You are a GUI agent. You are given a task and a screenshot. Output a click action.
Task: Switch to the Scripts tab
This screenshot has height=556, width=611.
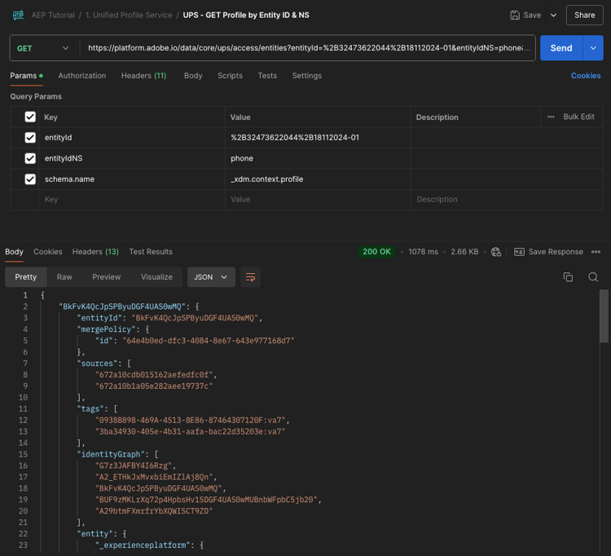point(230,76)
